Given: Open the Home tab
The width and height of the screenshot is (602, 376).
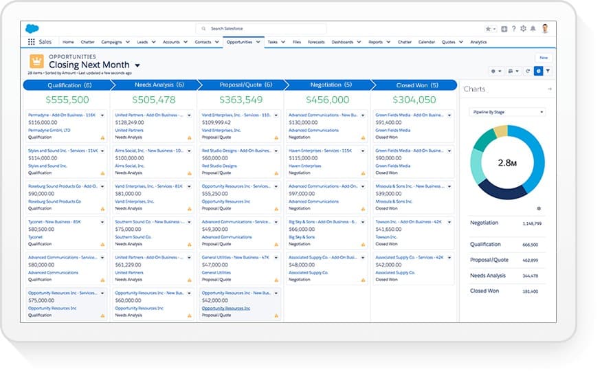Looking at the screenshot, I should pos(68,42).
